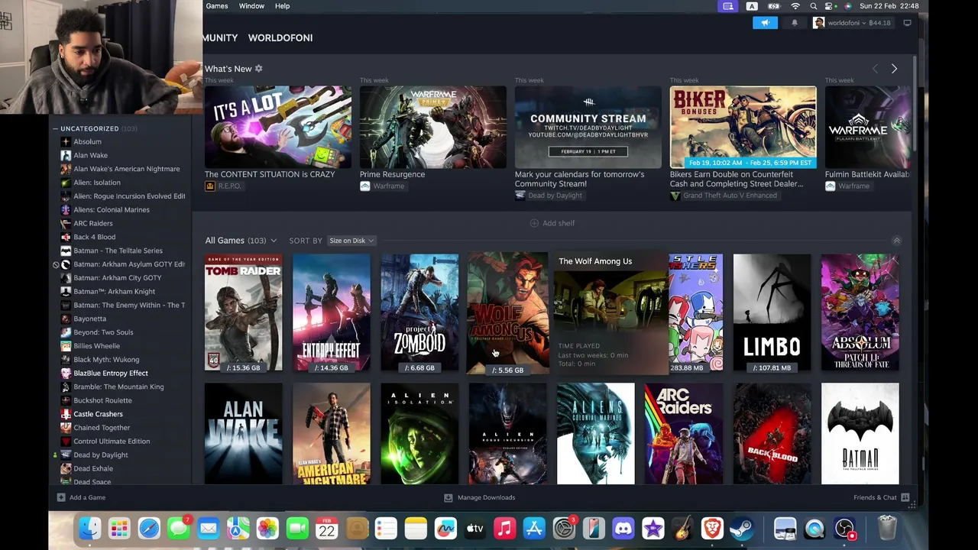The height and width of the screenshot is (550, 978).
Task: Switch to the WORLDOFONI tab
Action: tap(280, 37)
